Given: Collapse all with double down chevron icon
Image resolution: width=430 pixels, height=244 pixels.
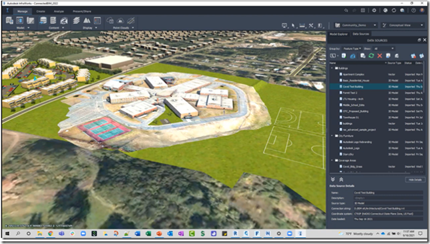Looking at the screenshot, I should (x=333, y=179).
